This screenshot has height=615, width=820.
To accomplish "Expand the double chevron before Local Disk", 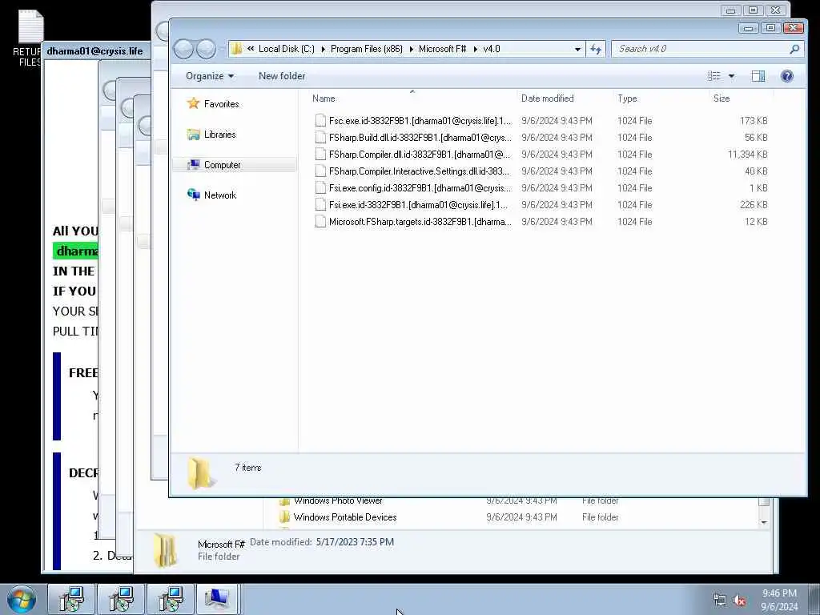I will click(x=251, y=49).
